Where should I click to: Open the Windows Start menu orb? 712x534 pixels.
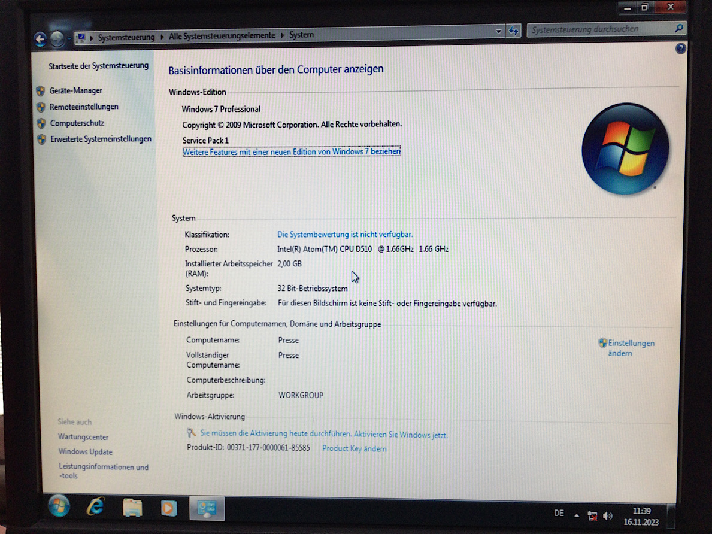coord(59,506)
